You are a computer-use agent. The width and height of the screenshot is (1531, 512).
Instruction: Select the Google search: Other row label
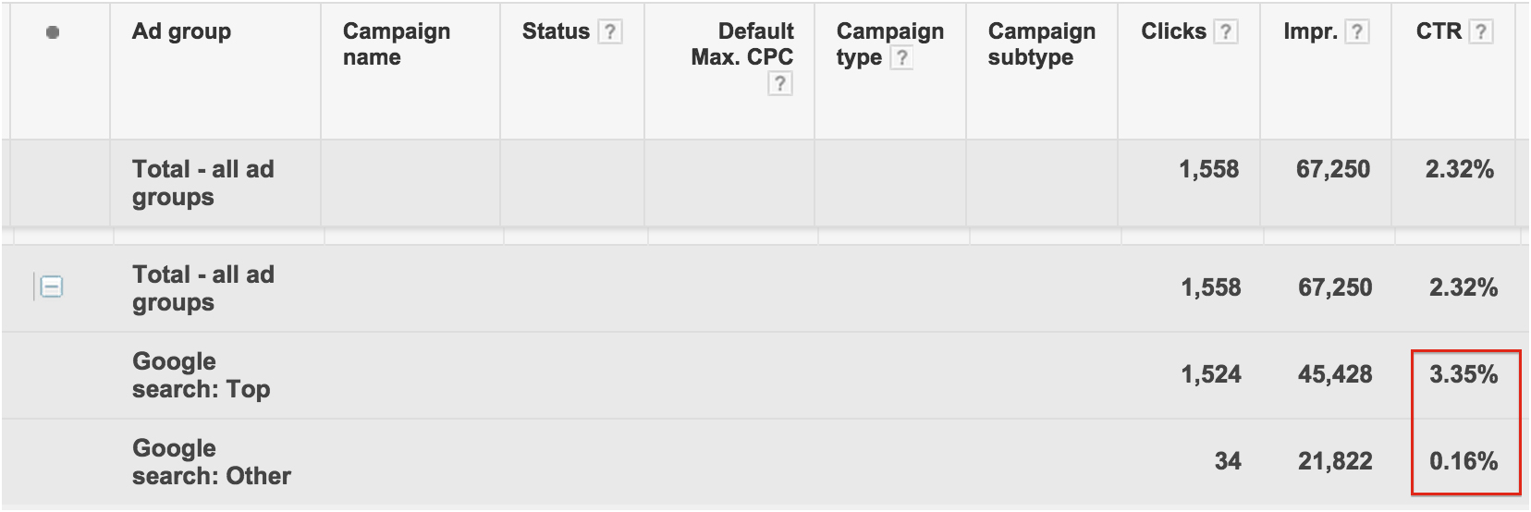[212, 462]
